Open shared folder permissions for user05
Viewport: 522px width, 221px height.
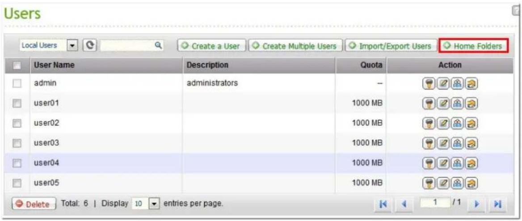pos(471,183)
